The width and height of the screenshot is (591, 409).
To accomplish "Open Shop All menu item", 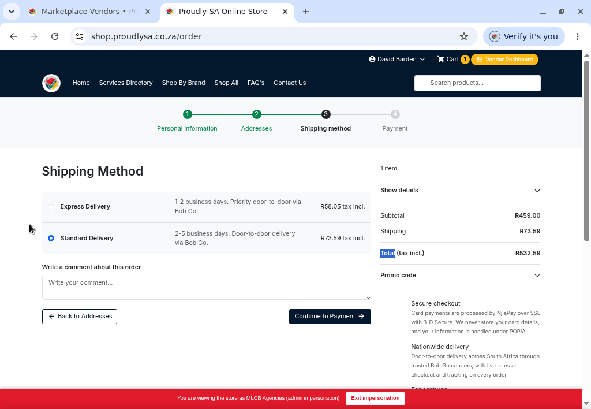I will click(226, 83).
